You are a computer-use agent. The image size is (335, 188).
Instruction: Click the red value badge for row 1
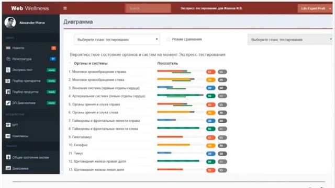(210, 72)
